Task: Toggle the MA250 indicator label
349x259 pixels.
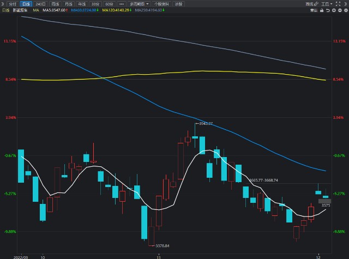Action: [x=148, y=10]
